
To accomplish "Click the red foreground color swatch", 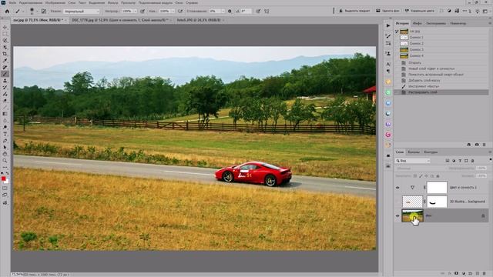I will [3, 179].
